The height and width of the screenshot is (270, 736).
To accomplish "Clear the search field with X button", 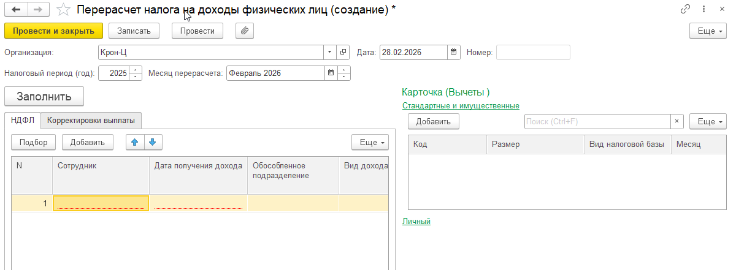I will pos(677,121).
